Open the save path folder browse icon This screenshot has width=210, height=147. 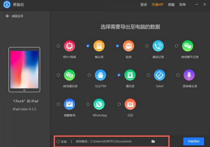click(153, 141)
